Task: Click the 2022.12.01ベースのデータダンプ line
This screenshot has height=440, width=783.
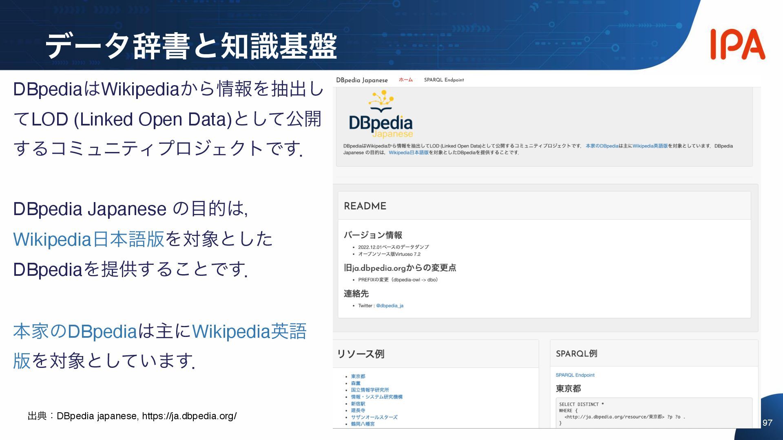Action: (393, 247)
